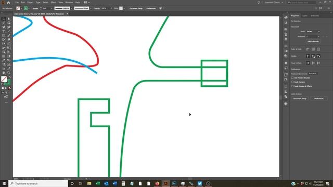Open the Stroke panel icon in dock

(286, 46)
